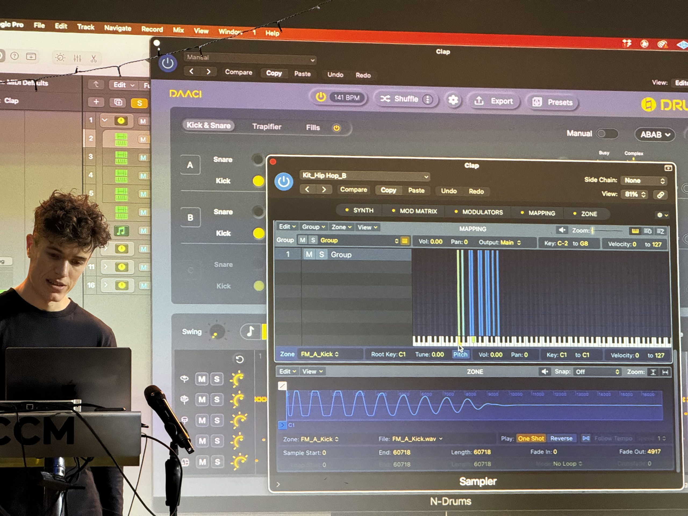Open DAACI settings via the gear icon
688x516 pixels.
point(454,101)
